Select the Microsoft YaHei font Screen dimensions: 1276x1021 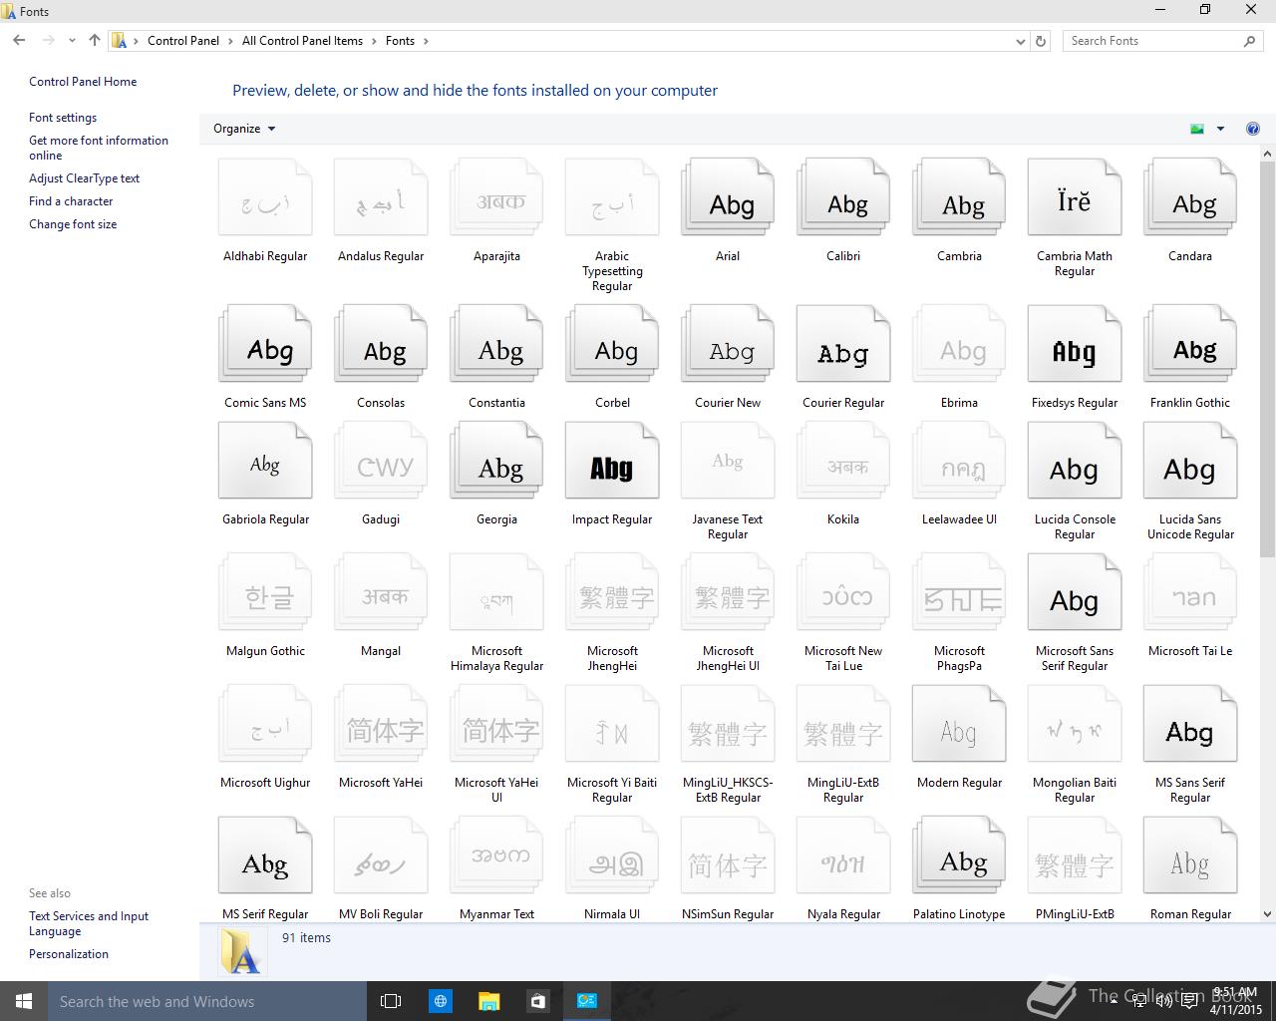(381, 724)
